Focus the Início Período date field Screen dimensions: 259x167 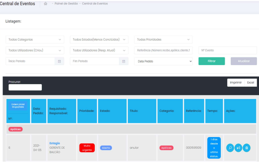point(30,61)
